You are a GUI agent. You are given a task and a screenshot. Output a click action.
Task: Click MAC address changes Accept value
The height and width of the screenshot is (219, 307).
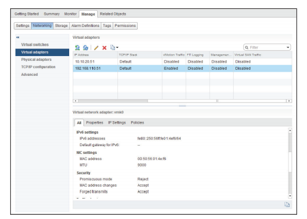(x=143, y=186)
